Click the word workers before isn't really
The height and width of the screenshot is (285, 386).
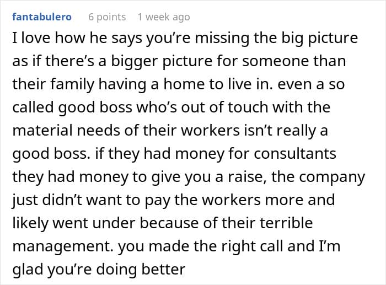211,131
